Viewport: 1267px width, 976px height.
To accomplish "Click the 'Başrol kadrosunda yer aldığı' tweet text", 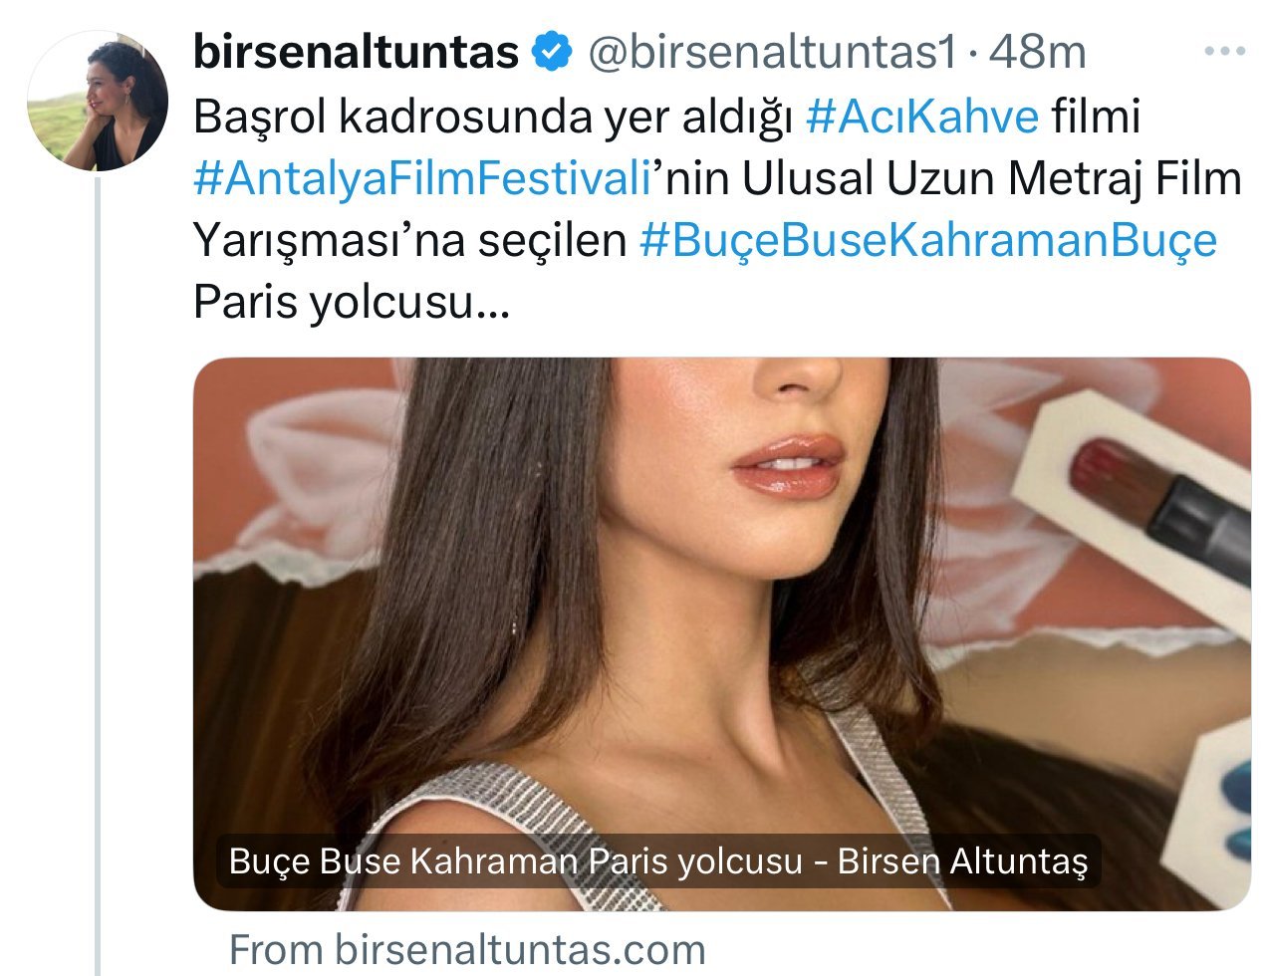I will tap(492, 118).
